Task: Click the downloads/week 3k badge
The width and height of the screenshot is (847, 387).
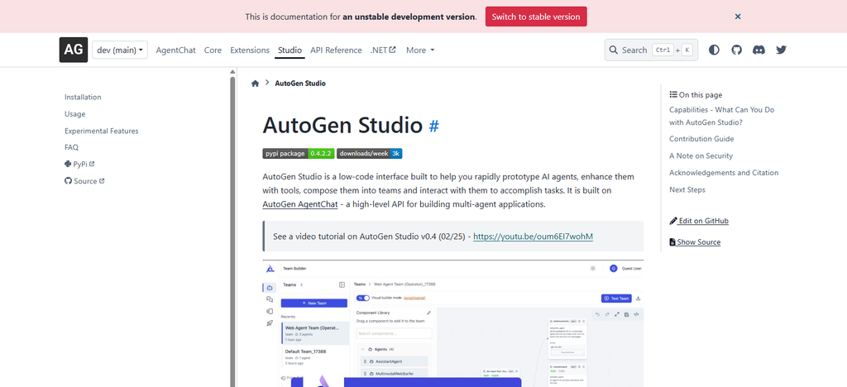Action: pos(370,153)
